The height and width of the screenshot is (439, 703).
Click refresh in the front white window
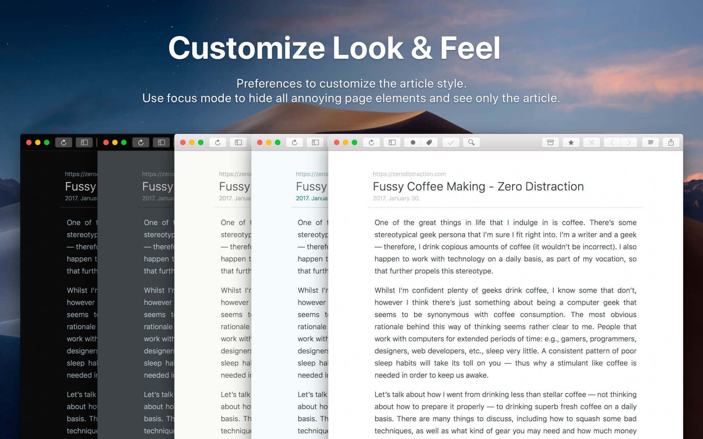point(371,142)
